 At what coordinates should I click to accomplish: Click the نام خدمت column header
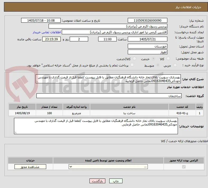[129, 107]
